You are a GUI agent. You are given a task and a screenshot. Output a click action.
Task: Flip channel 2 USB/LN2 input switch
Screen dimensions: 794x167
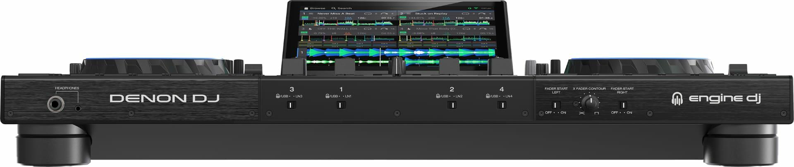click(x=452, y=105)
